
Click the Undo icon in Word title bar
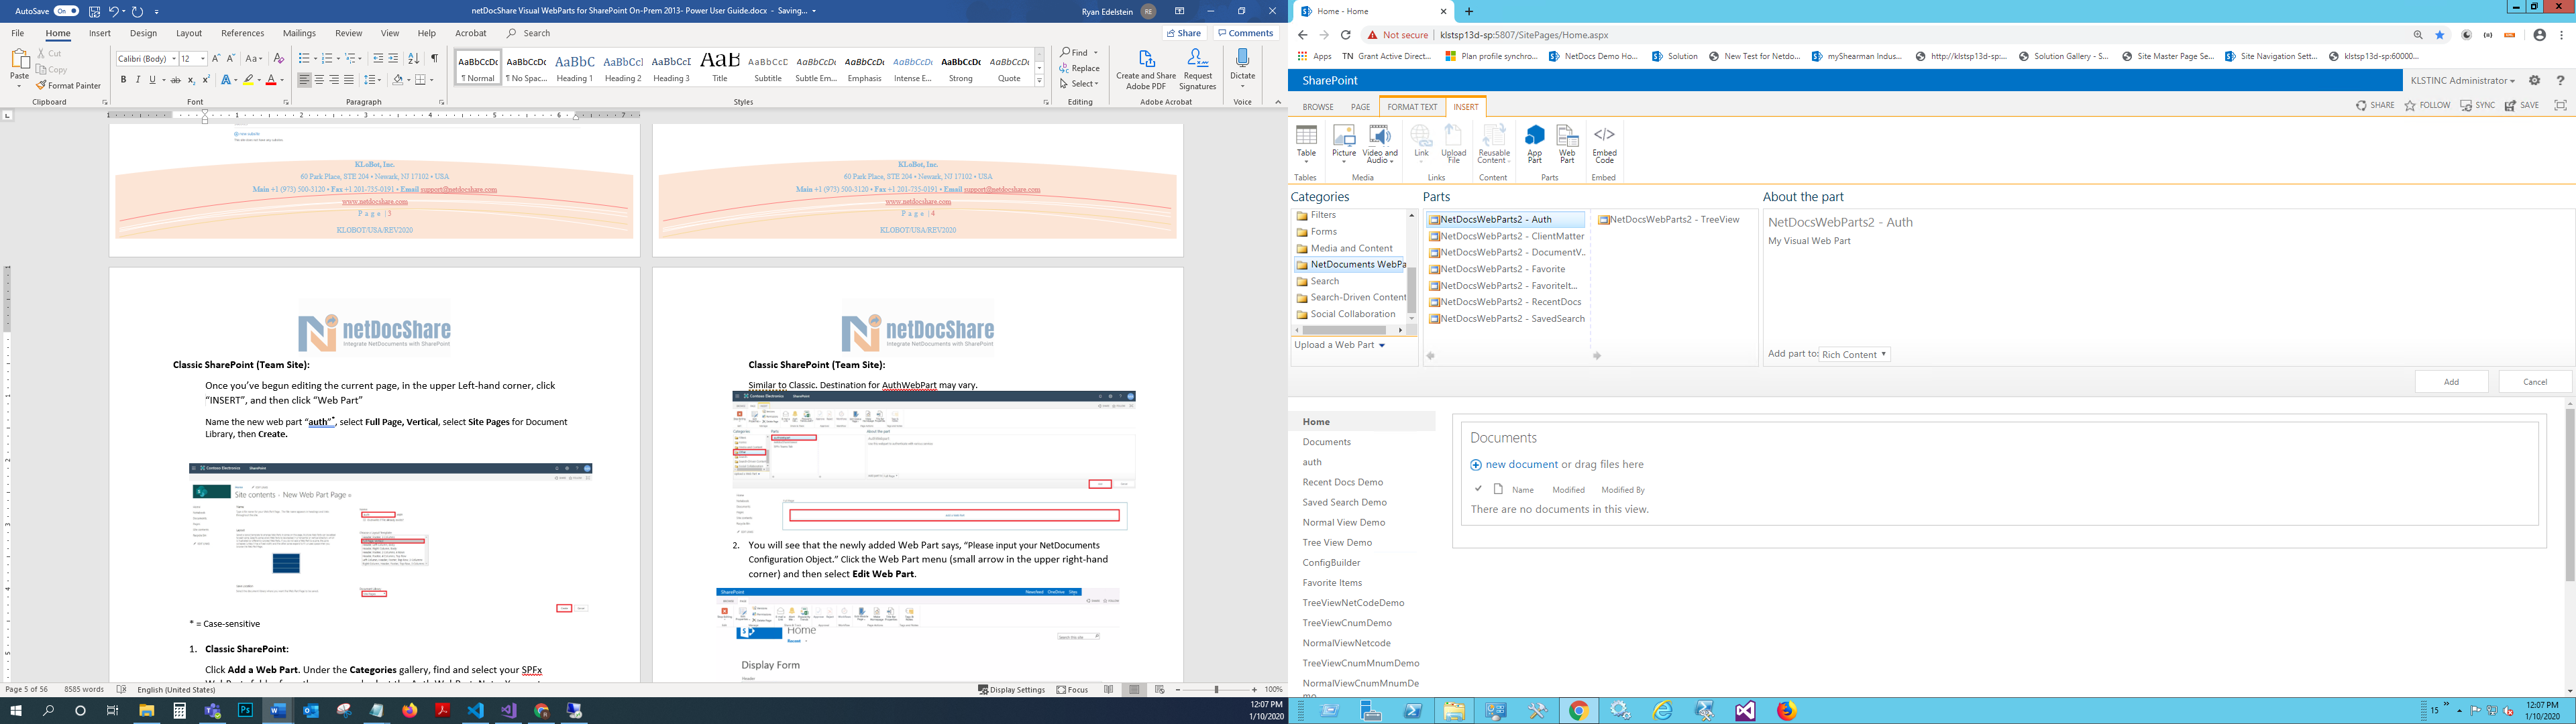pos(113,11)
